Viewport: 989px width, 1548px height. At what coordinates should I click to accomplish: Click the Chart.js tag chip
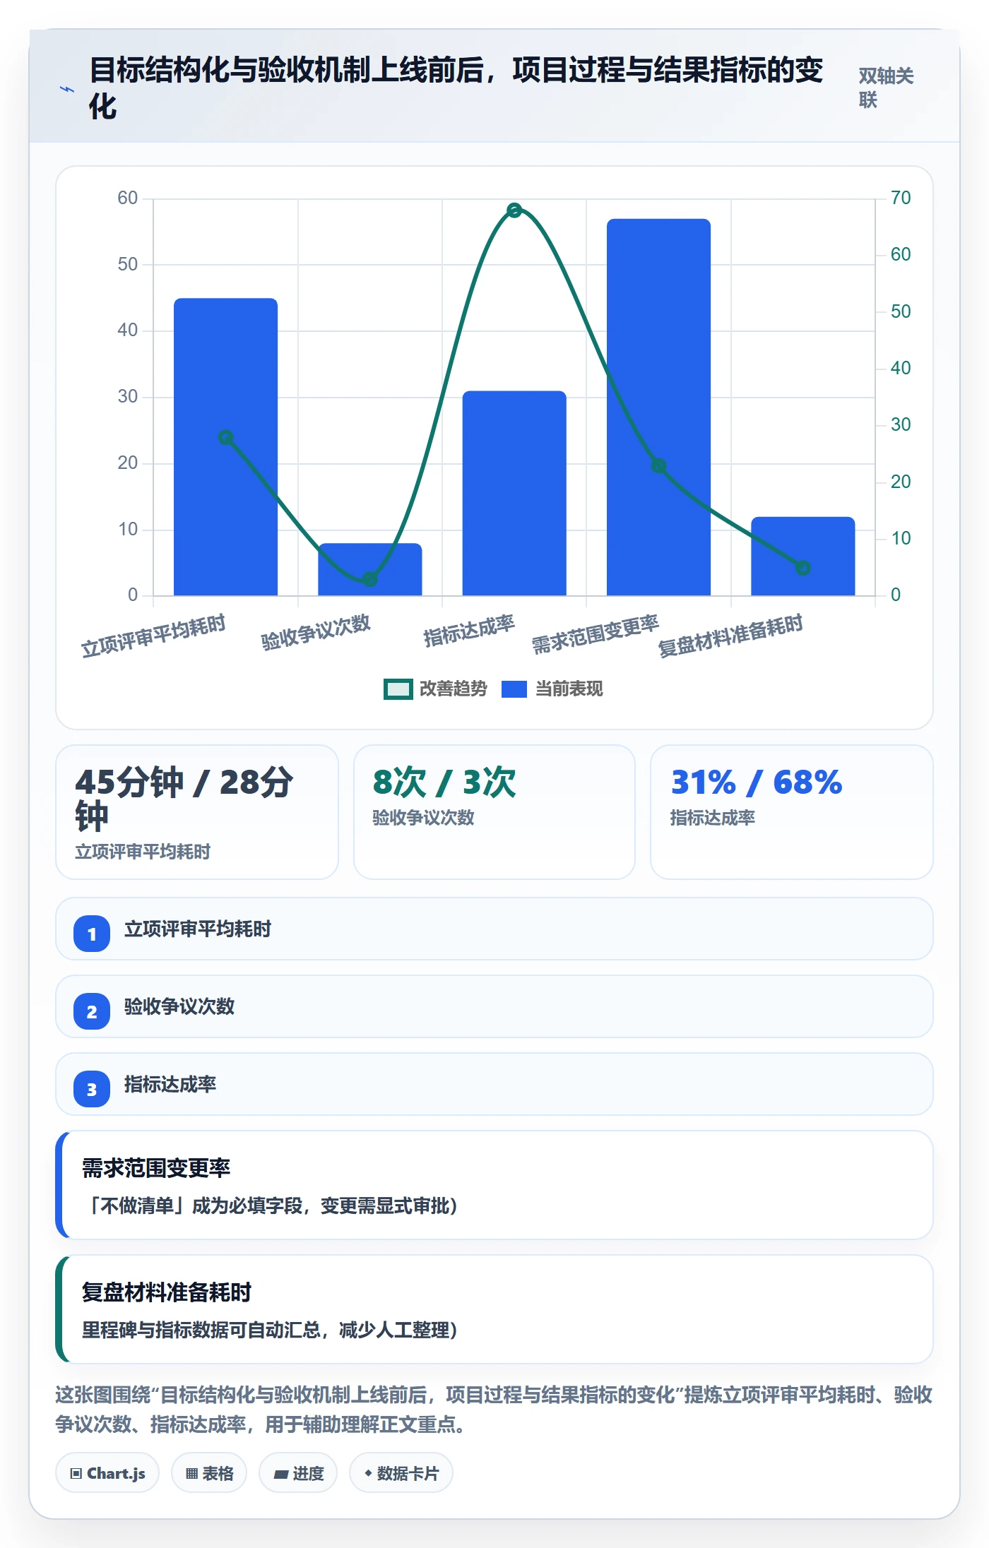[x=107, y=1473]
